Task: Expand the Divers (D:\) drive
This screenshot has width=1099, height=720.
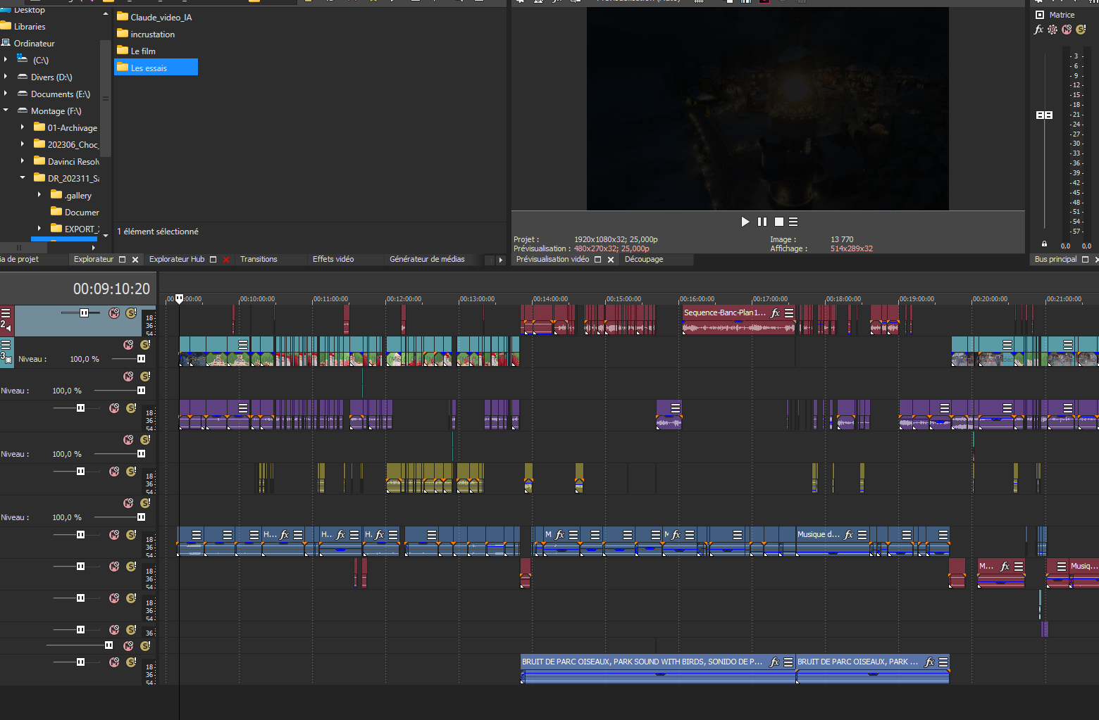Action: [x=6, y=77]
